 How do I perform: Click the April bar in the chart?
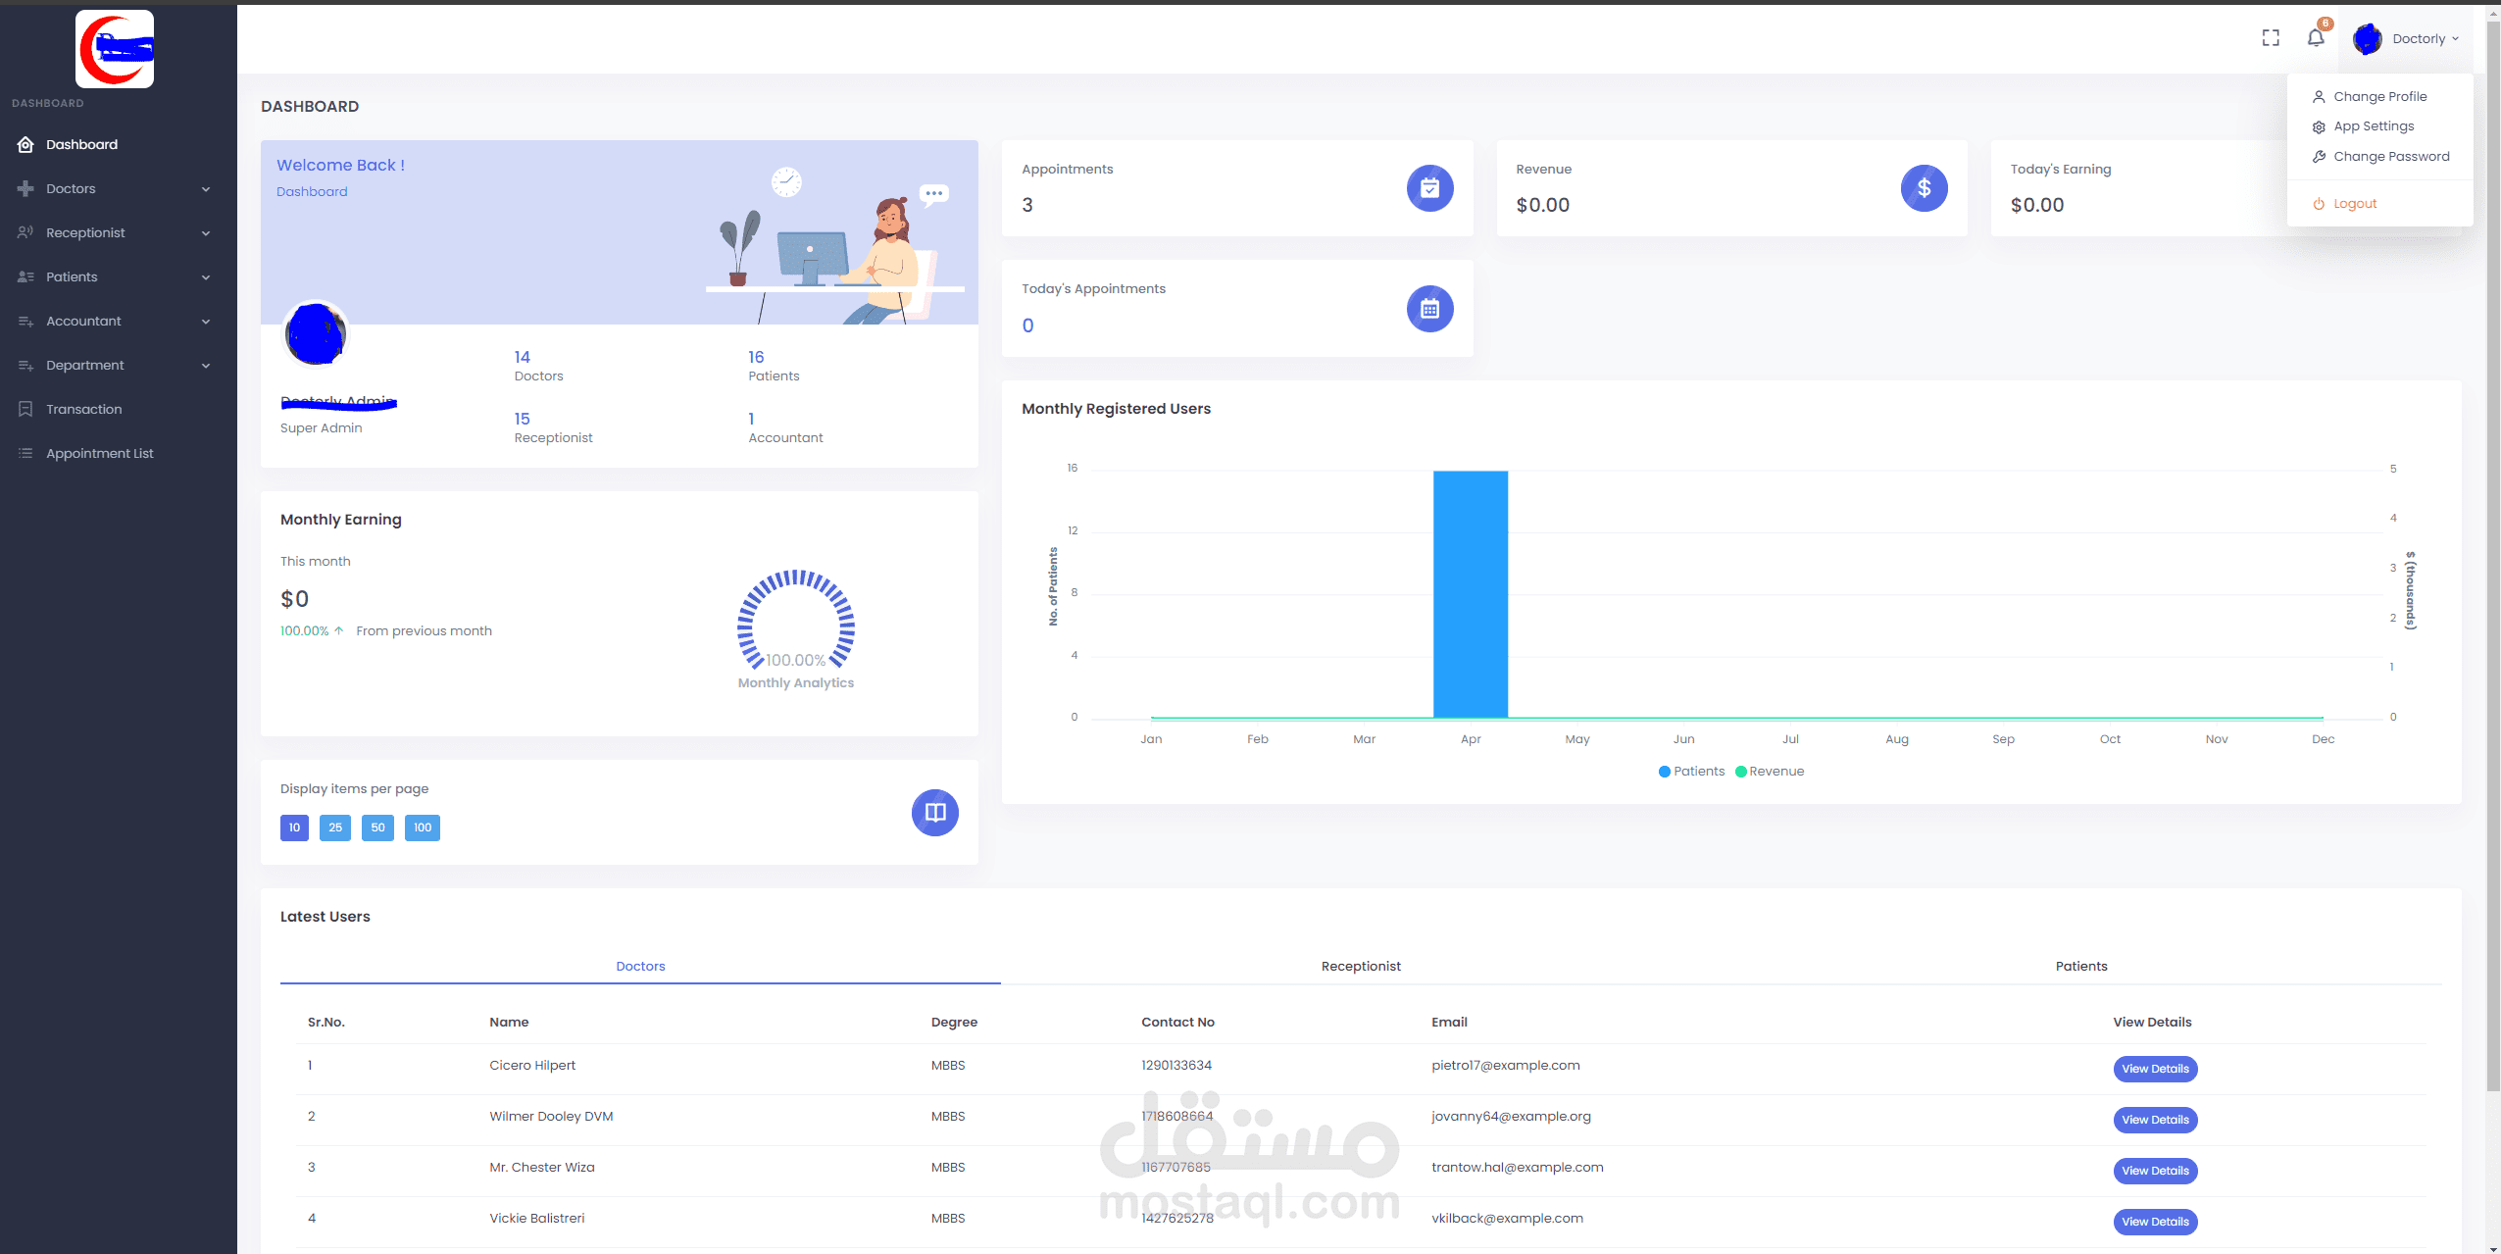coord(1471,594)
